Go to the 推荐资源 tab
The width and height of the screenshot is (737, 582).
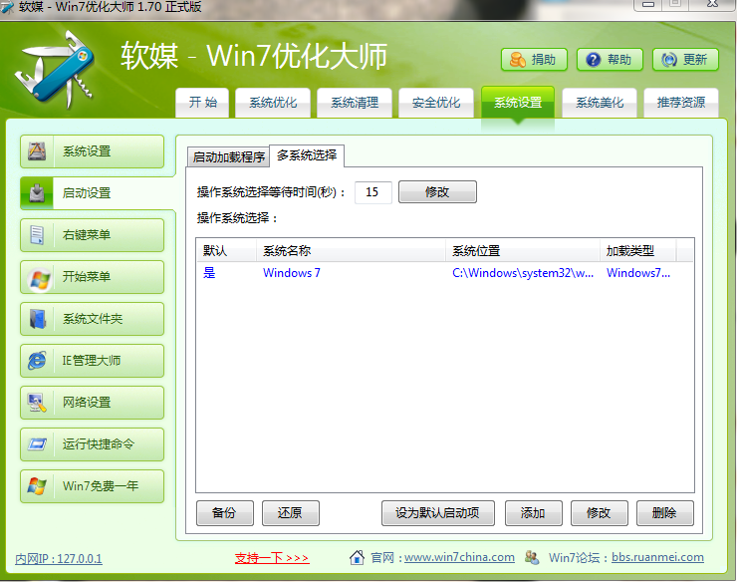pyautogui.click(x=681, y=102)
